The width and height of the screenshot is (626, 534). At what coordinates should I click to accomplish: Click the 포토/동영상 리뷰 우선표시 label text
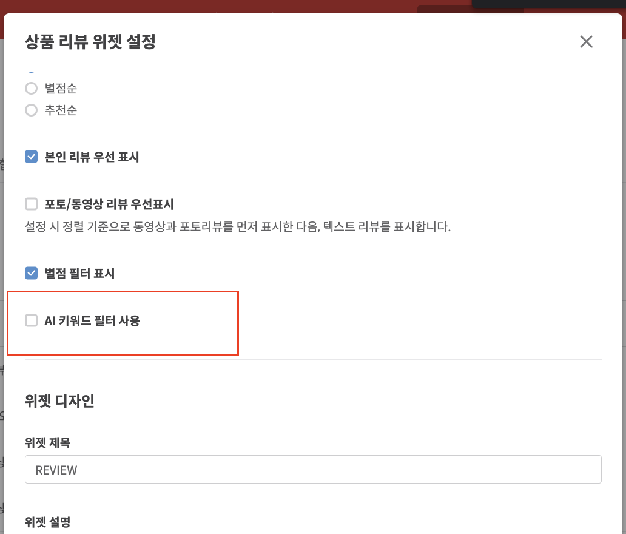tap(109, 204)
